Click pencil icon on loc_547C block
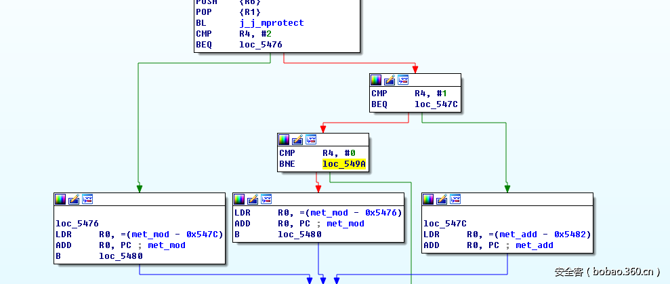The height and width of the screenshot is (284, 670). tap(442, 199)
